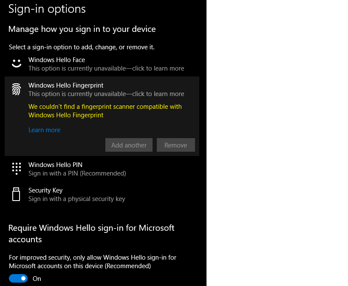
Task: Click the Sign-in options heading
Action: (47, 9)
